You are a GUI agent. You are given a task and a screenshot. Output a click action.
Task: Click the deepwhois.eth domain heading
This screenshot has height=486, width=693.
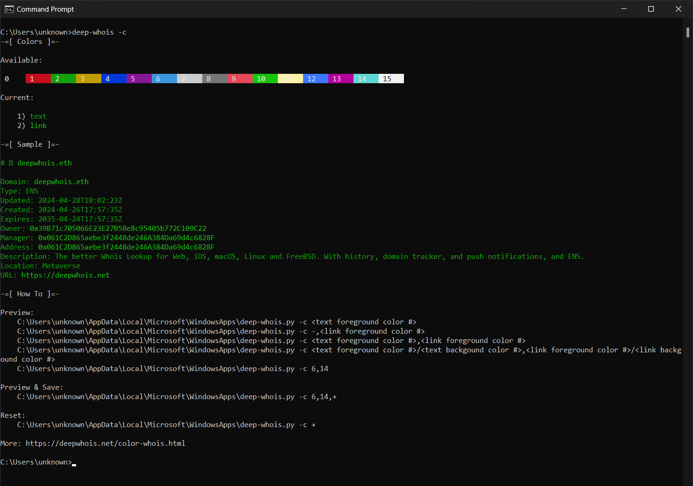(44, 163)
